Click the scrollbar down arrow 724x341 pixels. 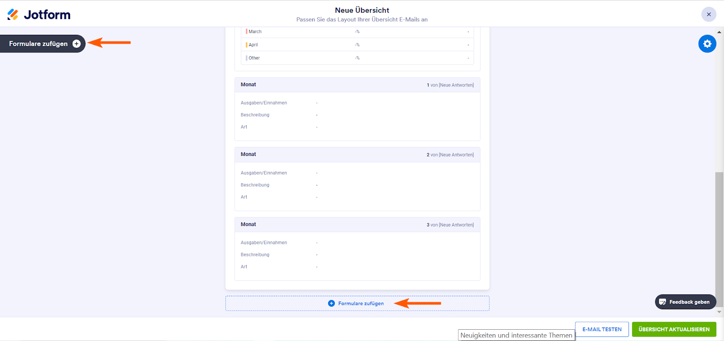[x=719, y=312]
